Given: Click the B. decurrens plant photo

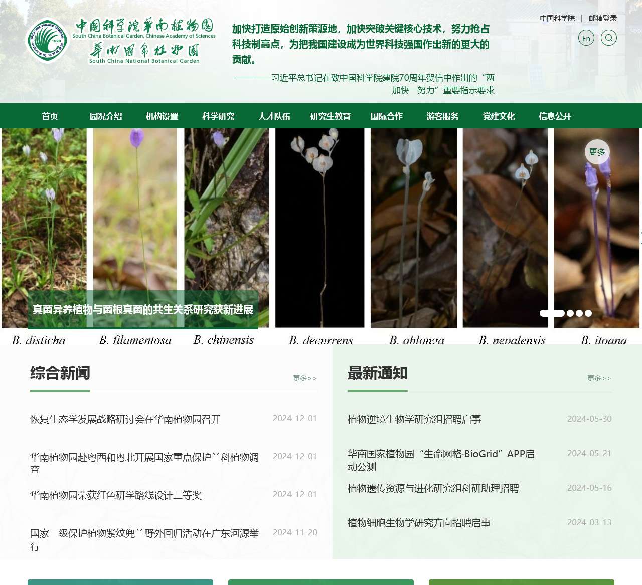Looking at the screenshot, I should [x=320, y=228].
